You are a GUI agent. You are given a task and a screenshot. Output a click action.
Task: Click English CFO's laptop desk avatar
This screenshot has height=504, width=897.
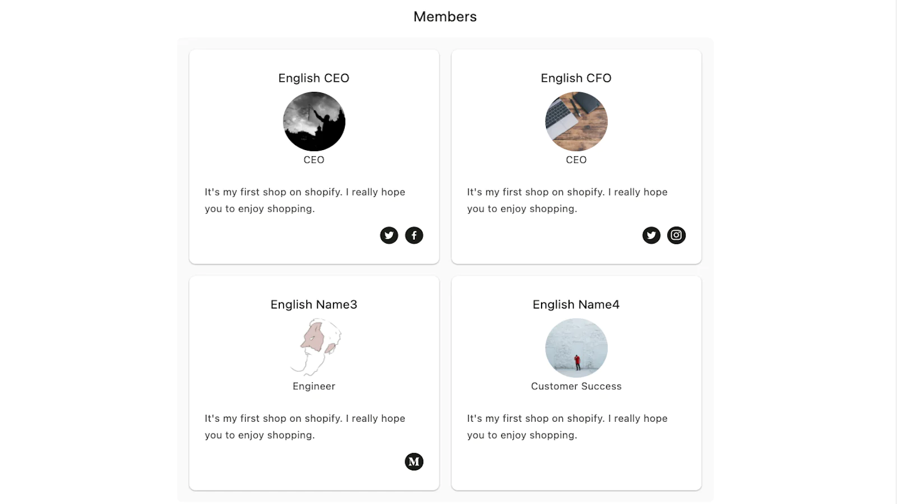(x=576, y=122)
